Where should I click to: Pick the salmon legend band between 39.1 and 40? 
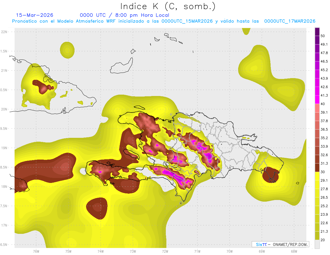click(317, 108)
